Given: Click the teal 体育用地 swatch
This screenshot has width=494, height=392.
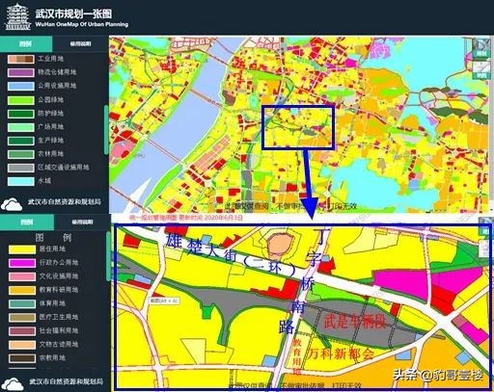Looking at the screenshot, I should point(22,303).
